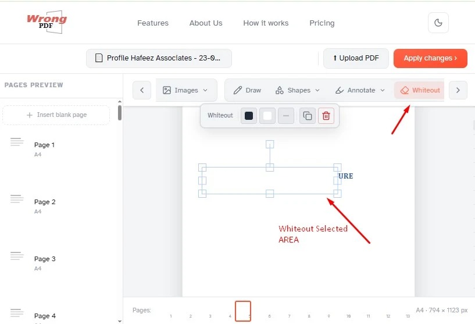Jump to page 12 in bottom page strip
Image resolution: width=475 pixels, height=324 pixels.
coord(388,316)
